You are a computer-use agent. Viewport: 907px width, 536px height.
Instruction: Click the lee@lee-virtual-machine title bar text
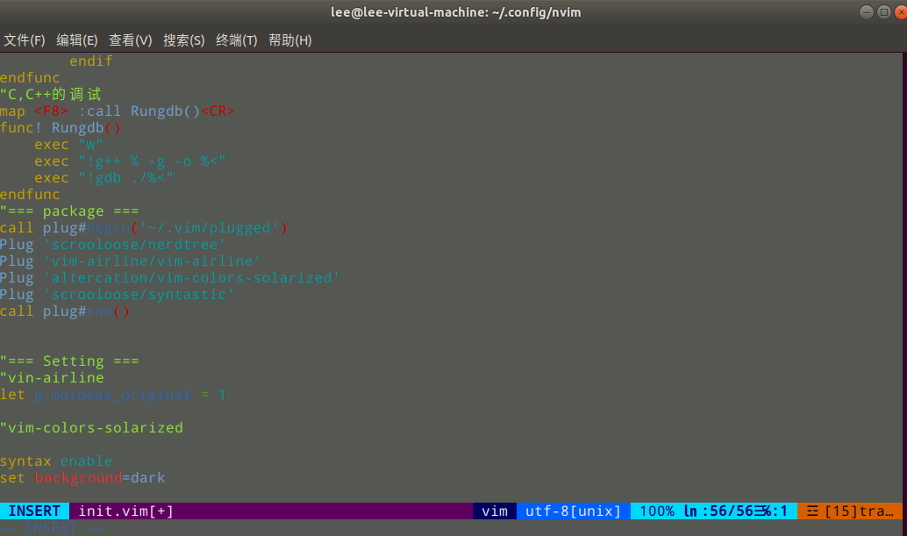pos(455,11)
